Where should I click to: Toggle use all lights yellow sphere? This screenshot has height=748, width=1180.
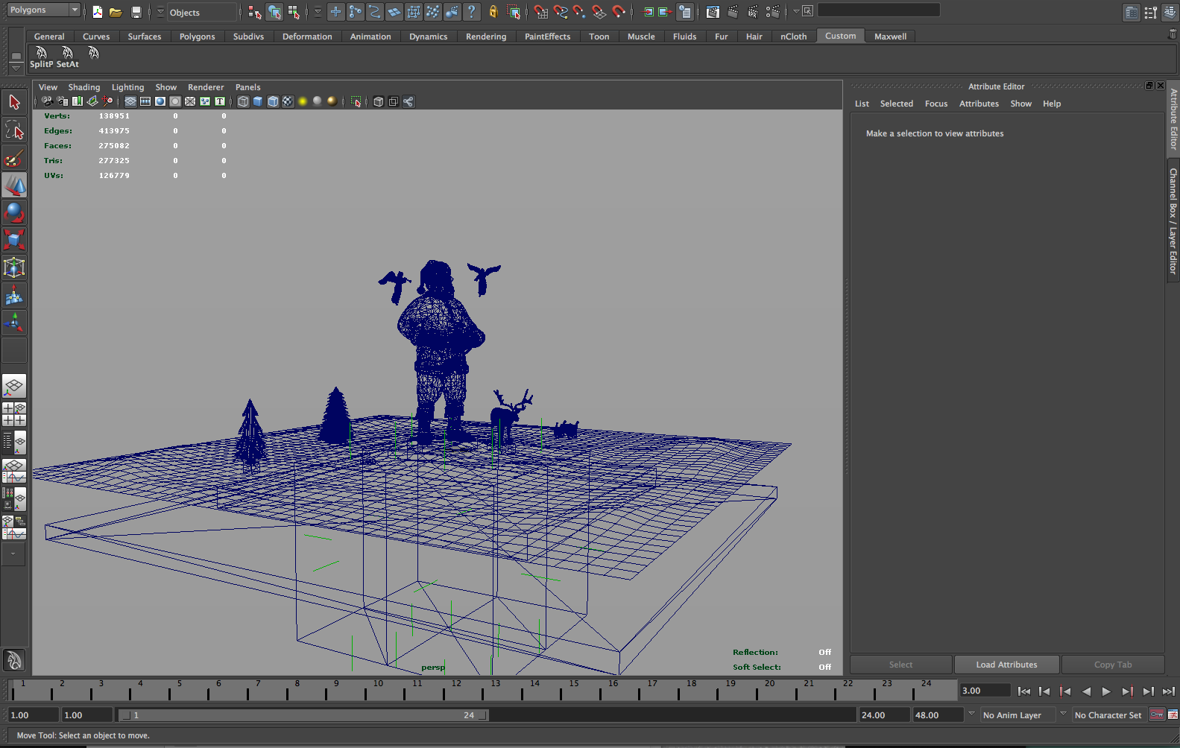coord(303,101)
